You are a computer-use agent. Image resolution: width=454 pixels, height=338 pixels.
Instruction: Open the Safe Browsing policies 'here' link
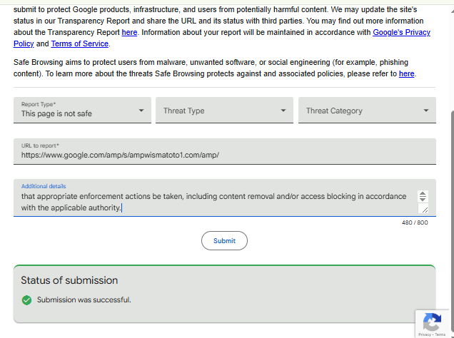click(x=406, y=73)
